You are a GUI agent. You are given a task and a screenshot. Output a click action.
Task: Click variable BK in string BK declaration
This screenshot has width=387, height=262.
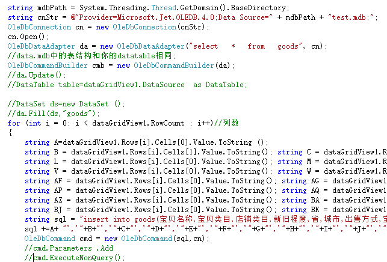(x=315, y=210)
